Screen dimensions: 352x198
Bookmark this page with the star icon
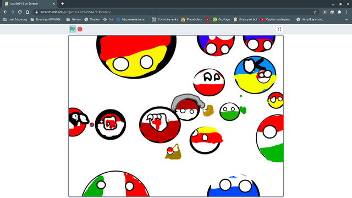point(315,12)
